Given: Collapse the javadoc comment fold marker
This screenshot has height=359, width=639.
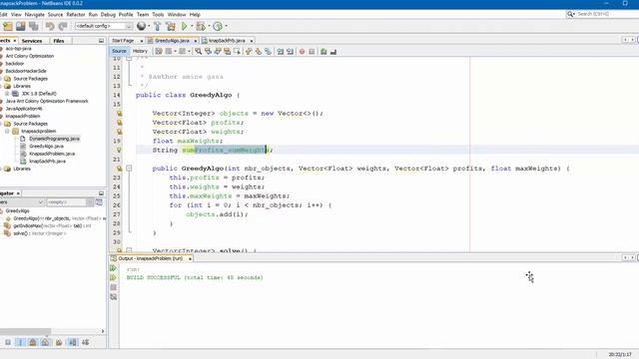Looking at the screenshot, I should 129,58.
